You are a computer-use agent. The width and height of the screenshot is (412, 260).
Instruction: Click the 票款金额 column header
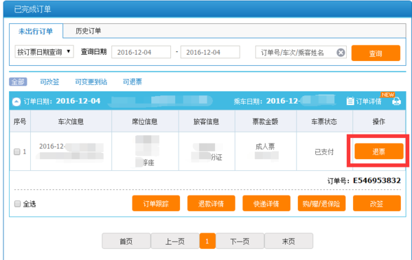[265, 121]
